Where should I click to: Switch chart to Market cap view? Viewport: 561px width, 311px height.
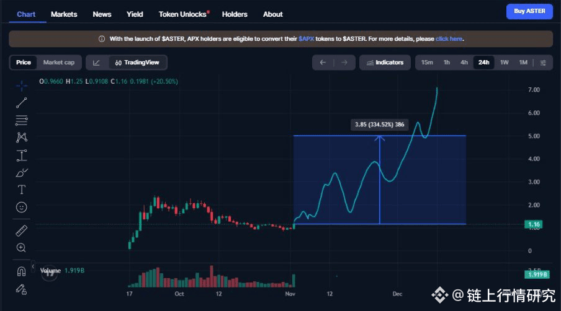pyautogui.click(x=59, y=63)
